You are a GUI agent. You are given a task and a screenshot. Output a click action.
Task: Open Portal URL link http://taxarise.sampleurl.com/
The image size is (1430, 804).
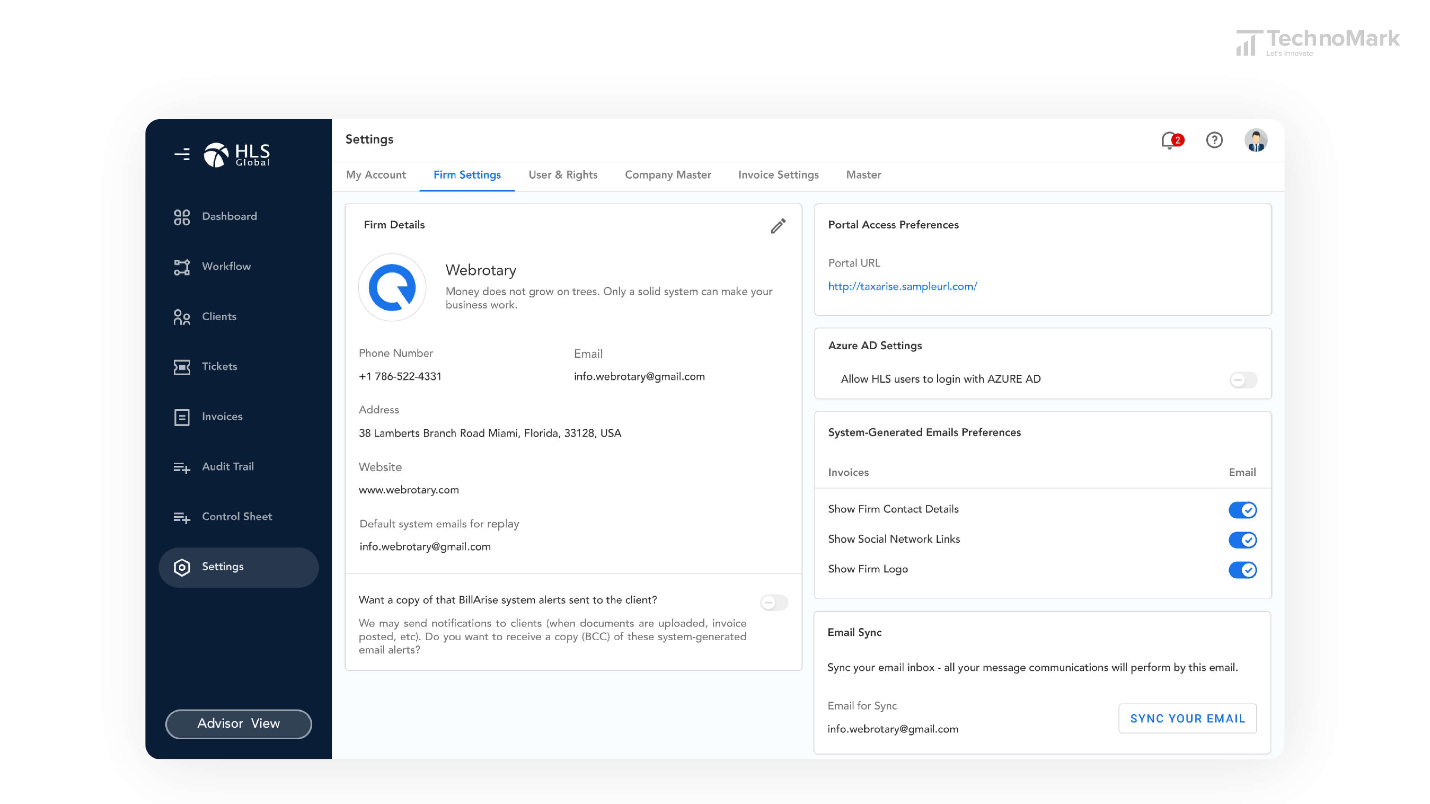(x=902, y=285)
